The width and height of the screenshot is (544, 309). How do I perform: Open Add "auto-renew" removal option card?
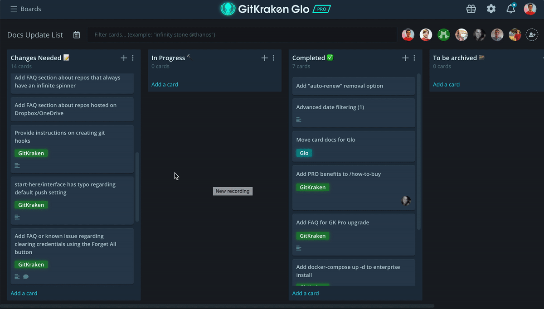[x=354, y=86]
